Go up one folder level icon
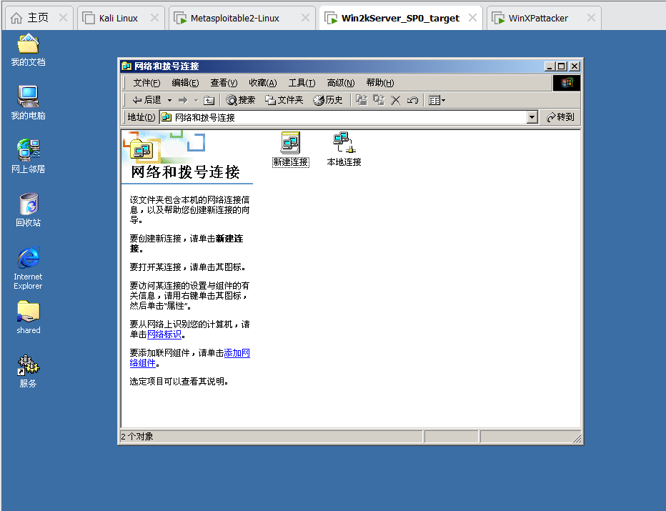 click(209, 100)
